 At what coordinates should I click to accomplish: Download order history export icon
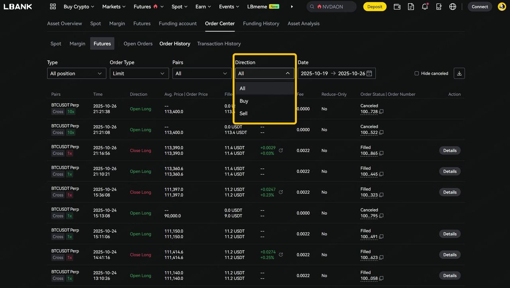(x=459, y=74)
